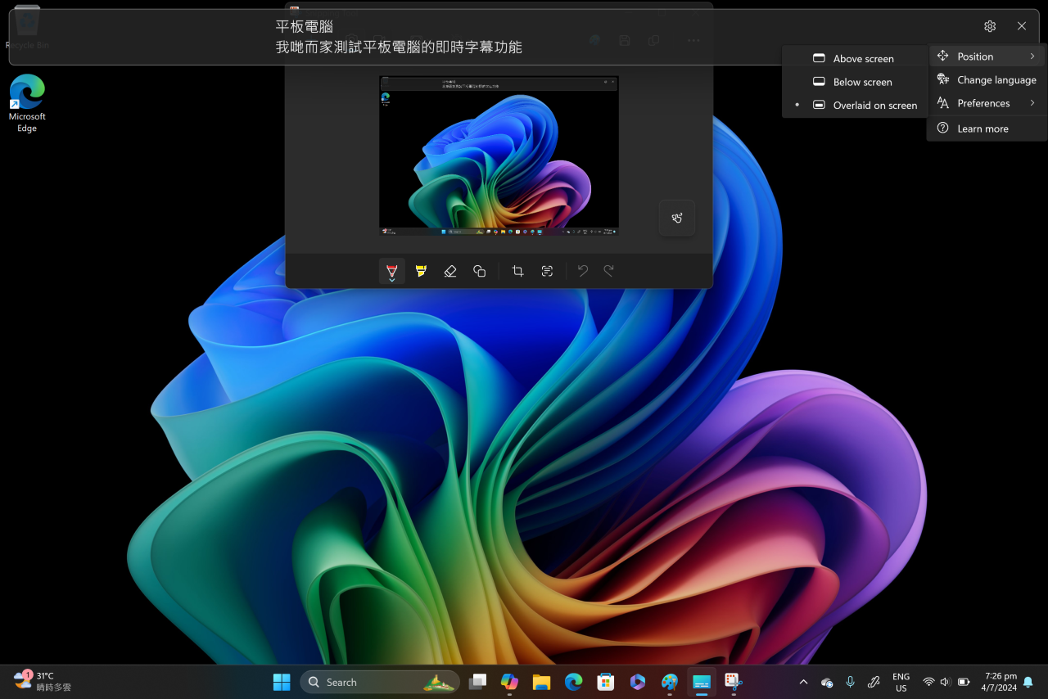Select the eraser tool
The width and height of the screenshot is (1048, 699).
tap(449, 270)
